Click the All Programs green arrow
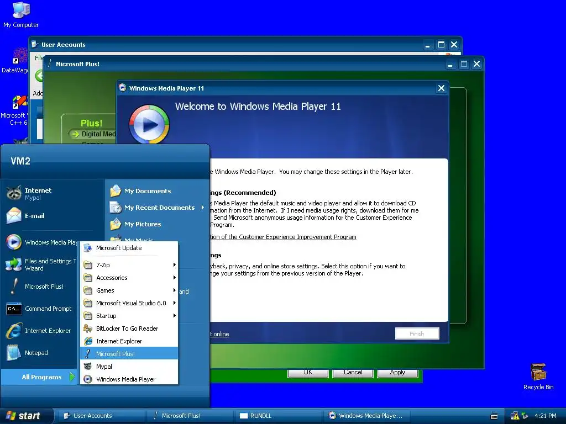The width and height of the screenshot is (566, 424). 72,377
